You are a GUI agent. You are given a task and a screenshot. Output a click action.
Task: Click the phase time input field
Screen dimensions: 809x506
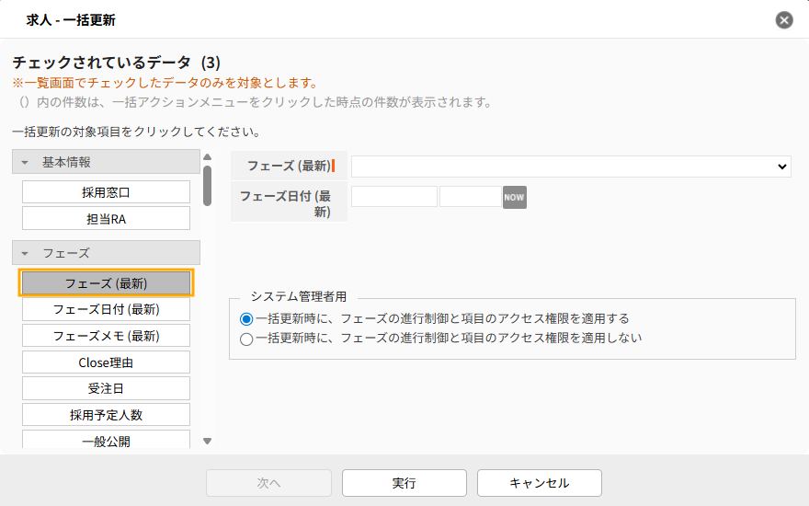tap(470, 197)
